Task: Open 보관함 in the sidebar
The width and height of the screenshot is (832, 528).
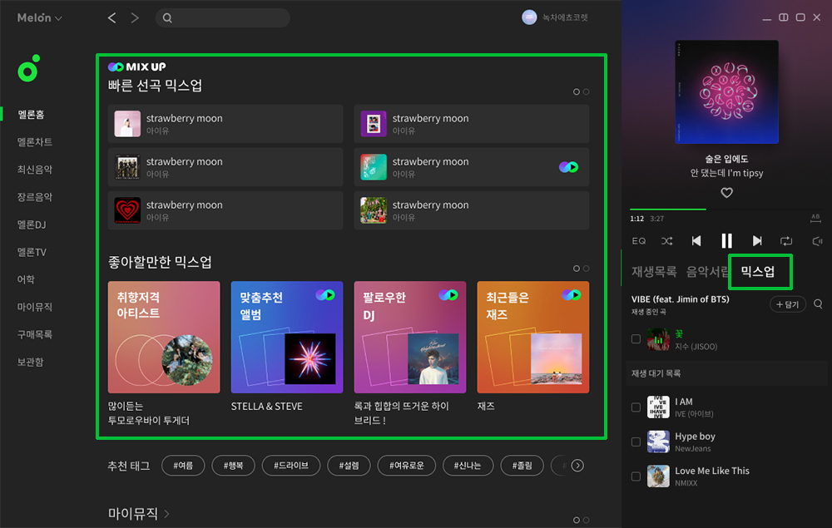Action: pos(30,362)
